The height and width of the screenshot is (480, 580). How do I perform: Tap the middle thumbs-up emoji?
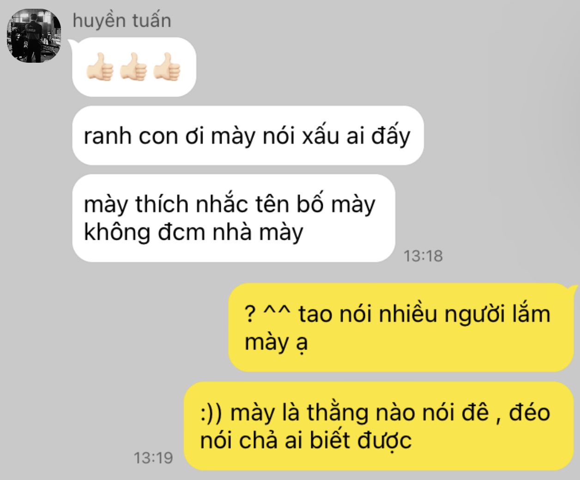134,67
